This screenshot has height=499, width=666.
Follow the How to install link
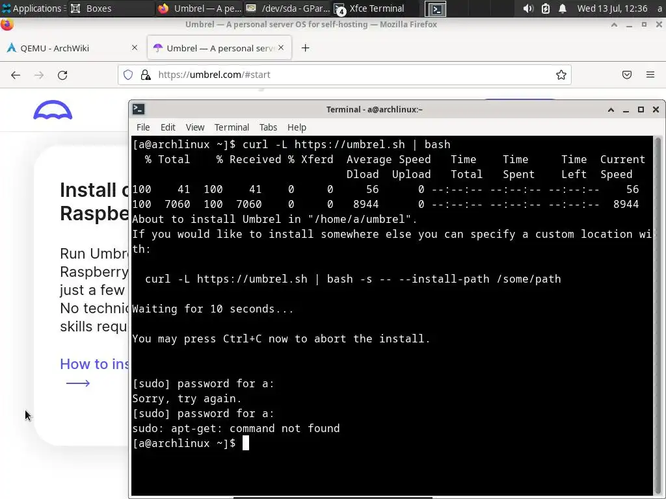(94, 364)
